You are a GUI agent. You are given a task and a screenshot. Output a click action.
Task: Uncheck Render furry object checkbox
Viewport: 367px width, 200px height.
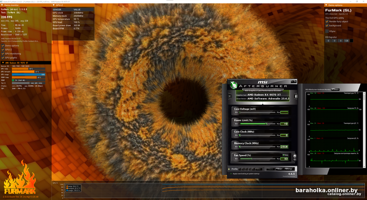point(327,21)
